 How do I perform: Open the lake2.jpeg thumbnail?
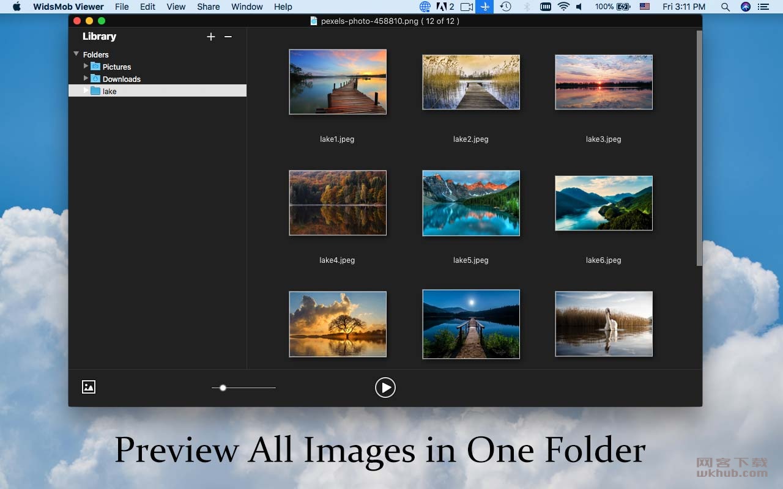coord(471,82)
